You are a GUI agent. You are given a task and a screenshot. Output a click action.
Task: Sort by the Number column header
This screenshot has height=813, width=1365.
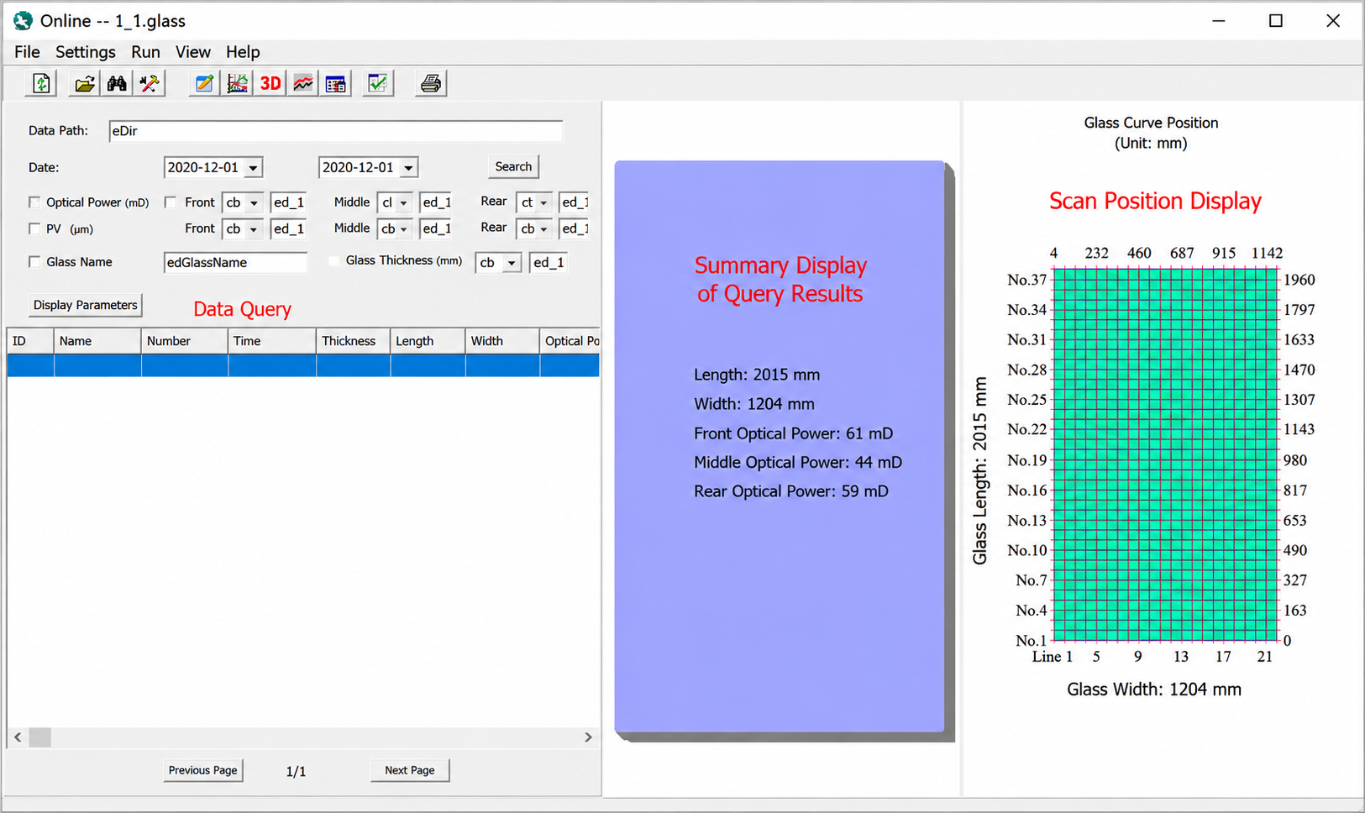[184, 341]
